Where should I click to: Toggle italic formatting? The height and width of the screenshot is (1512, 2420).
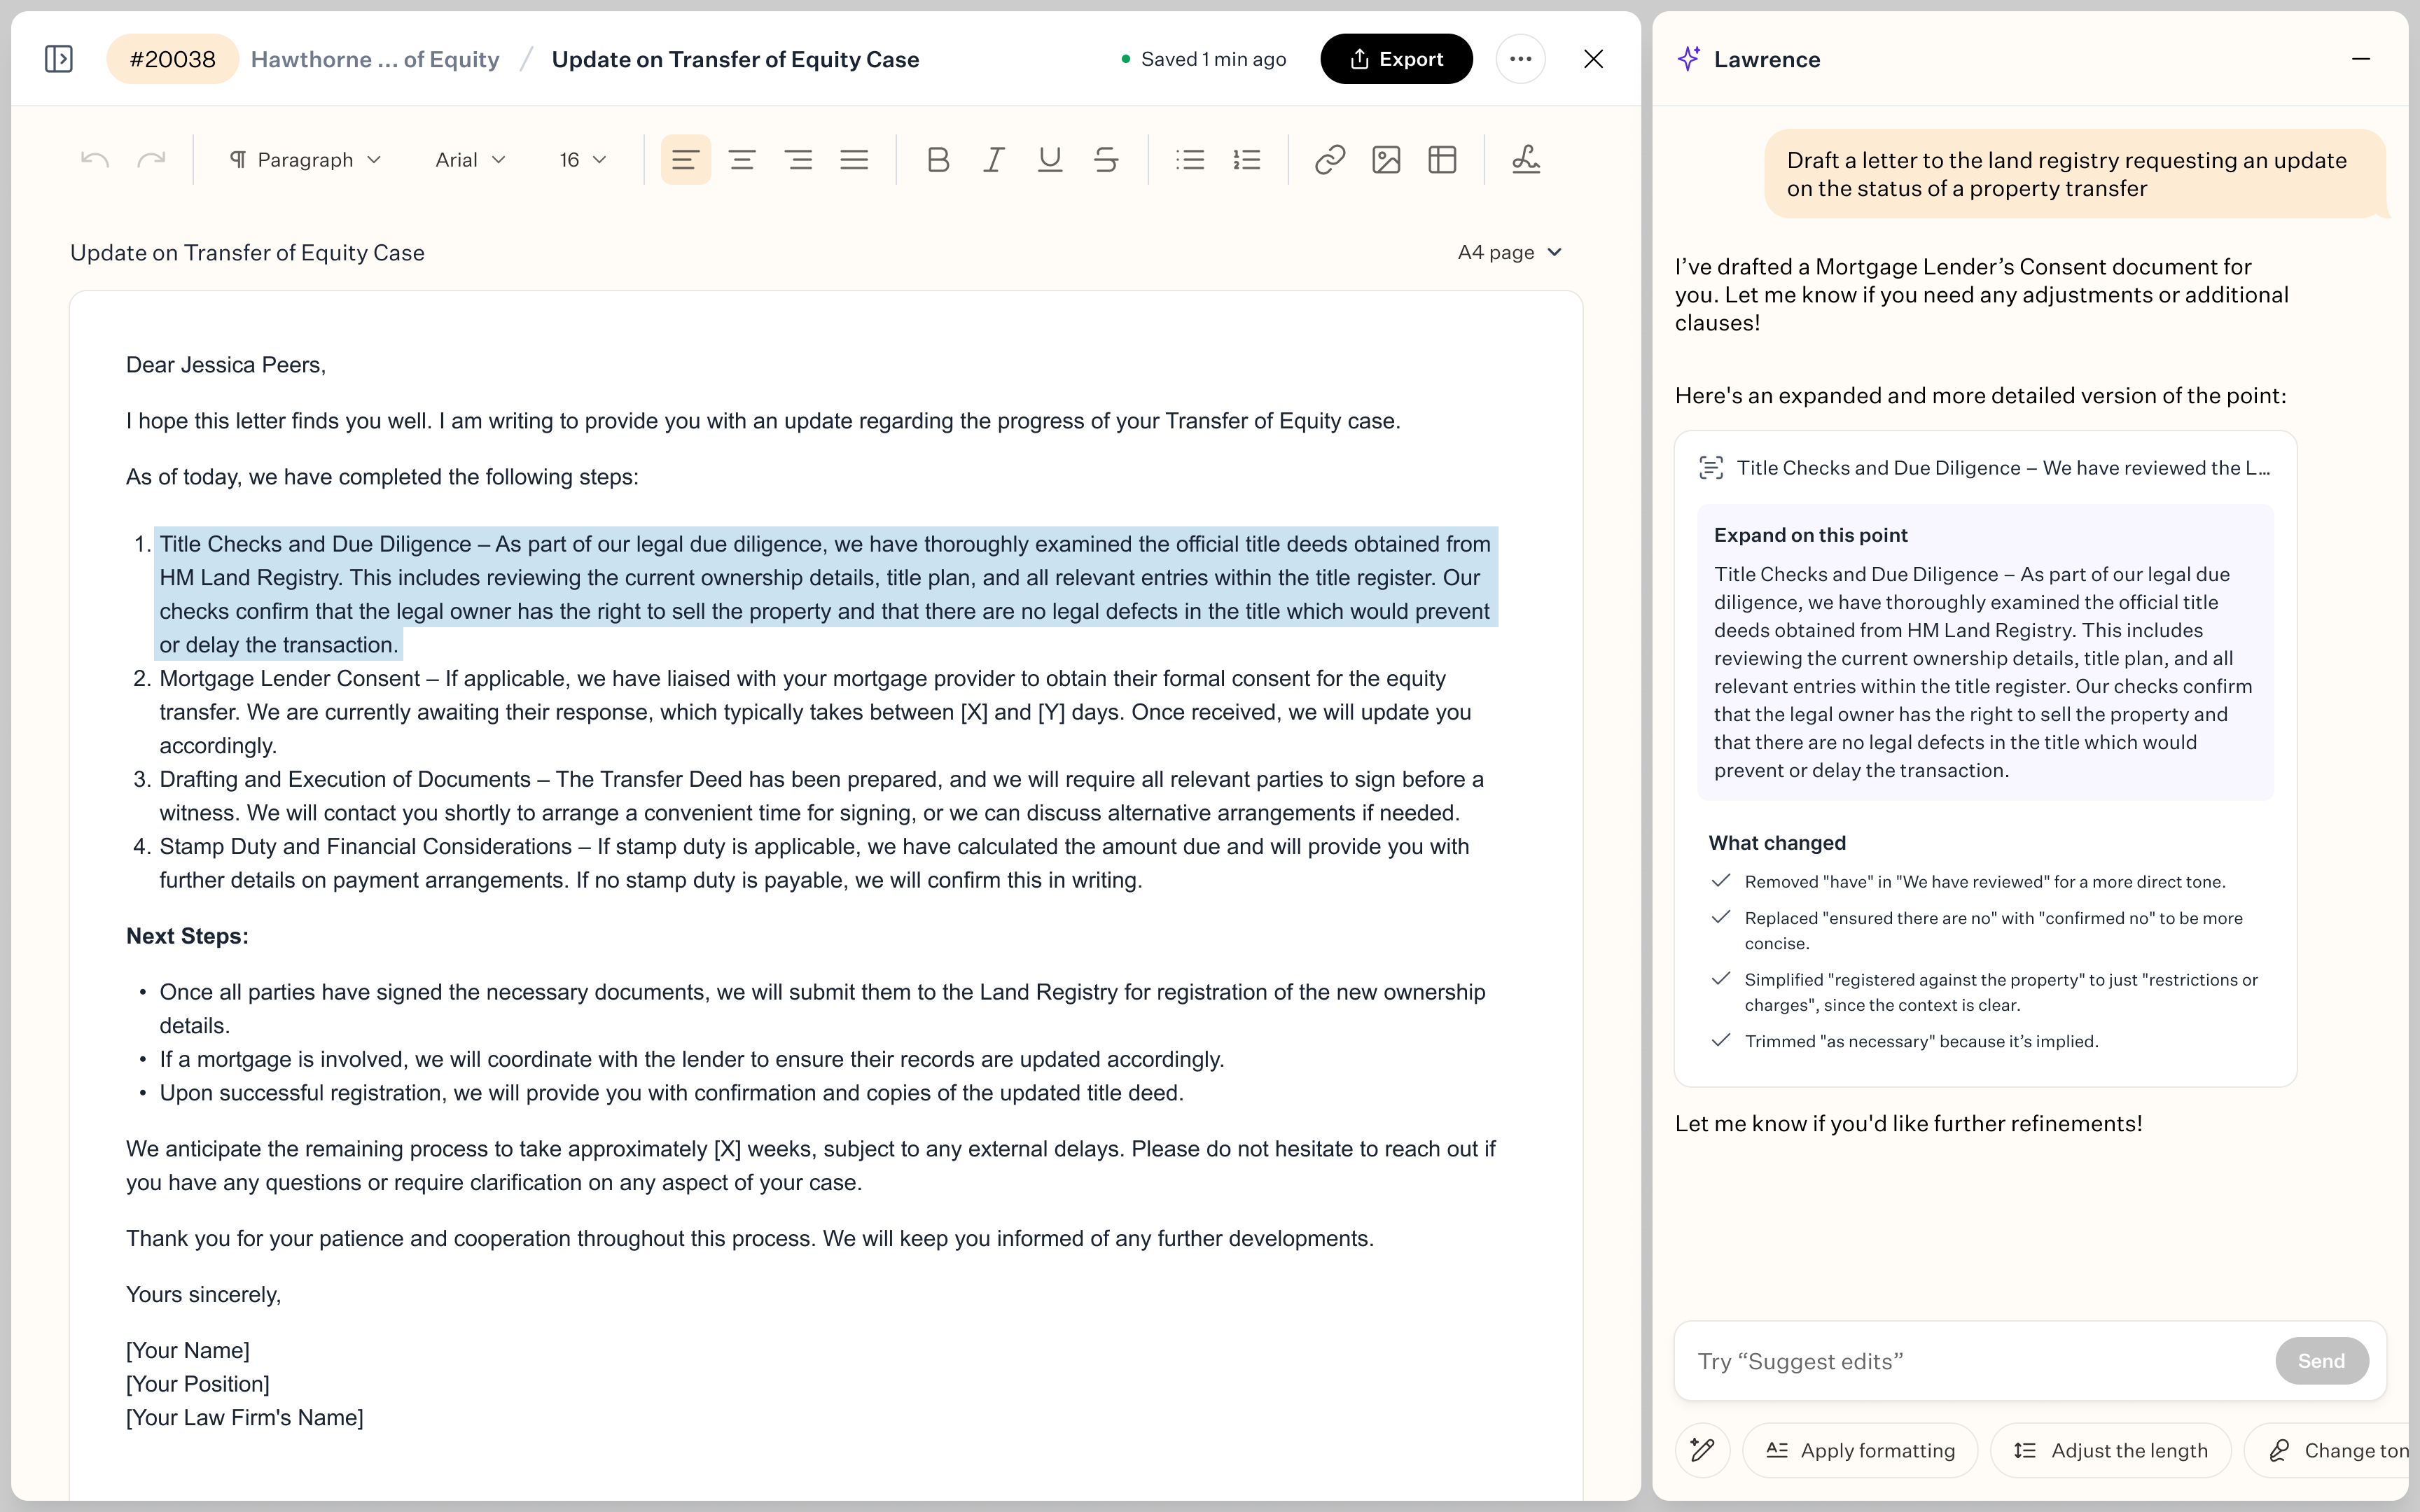pos(993,160)
